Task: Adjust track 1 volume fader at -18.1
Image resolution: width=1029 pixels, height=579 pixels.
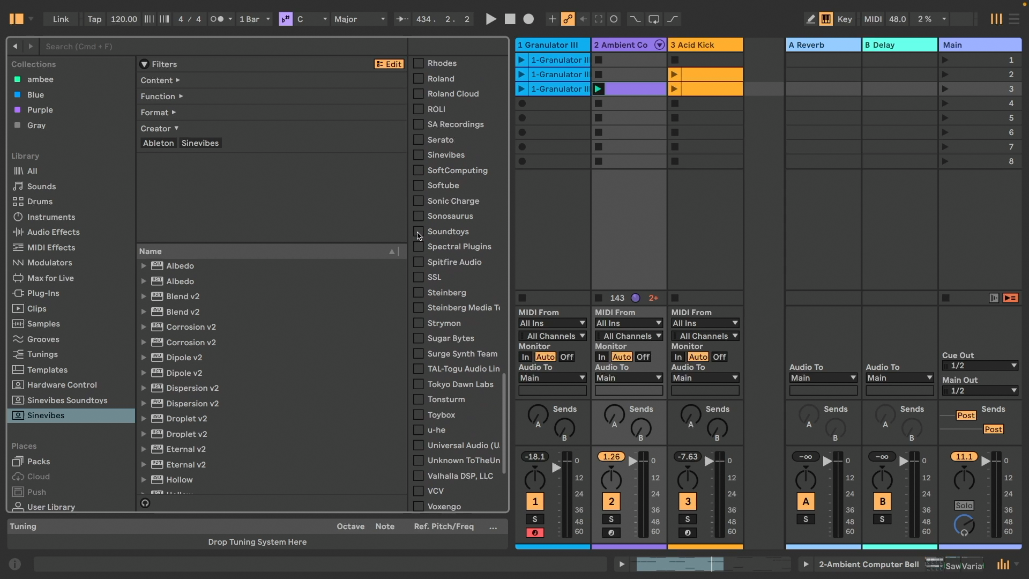Action: [556, 467]
